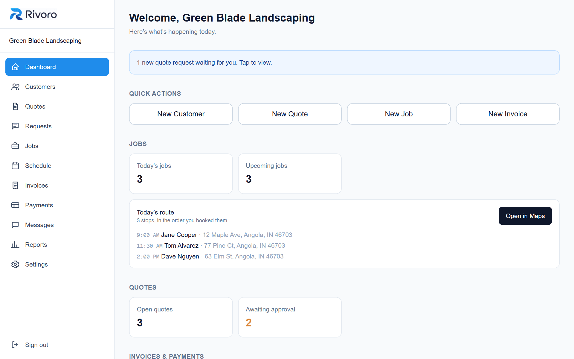Image resolution: width=574 pixels, height=359 pixels.
Task: Click the Dashboard home icon
Action: (x=15, y=67)
